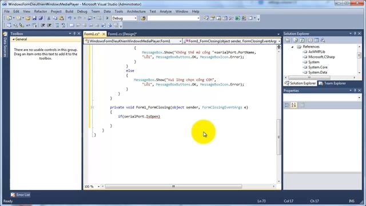Select the System.Core reference
This screenshot has height=206, width=366.
[318, 68]
